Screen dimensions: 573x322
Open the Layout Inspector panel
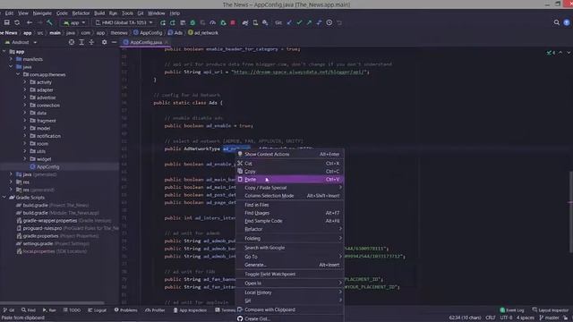551,310
